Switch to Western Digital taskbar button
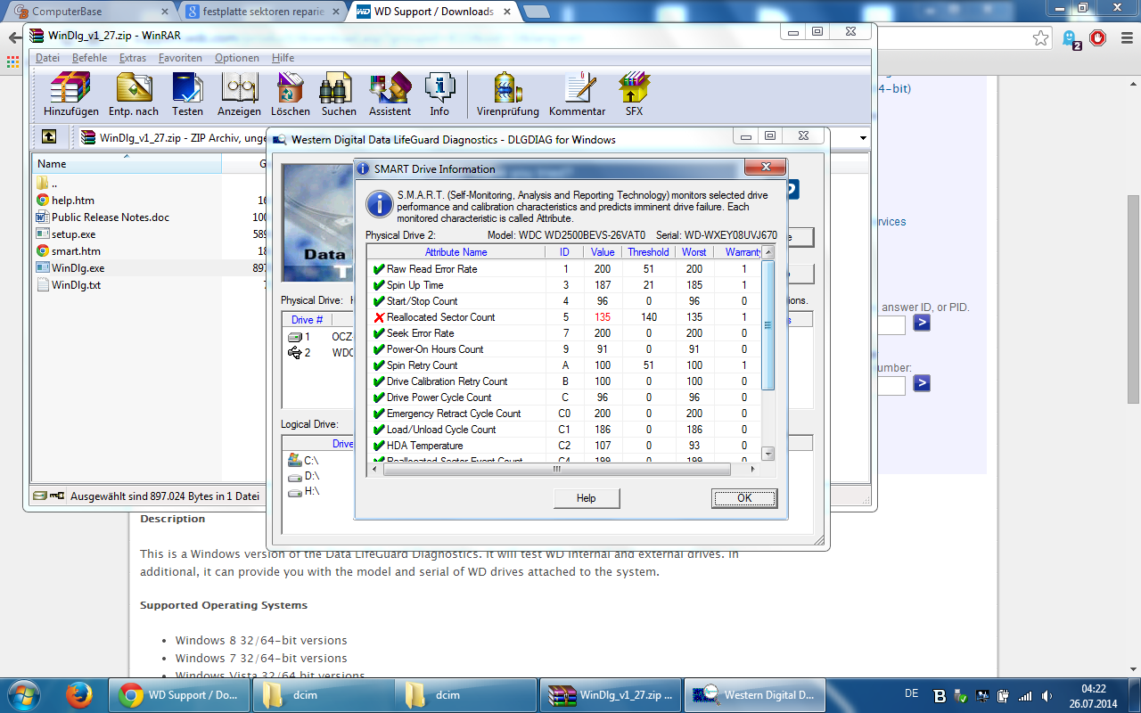Screen dimensions: 1141x713 [x=754, y=694]
